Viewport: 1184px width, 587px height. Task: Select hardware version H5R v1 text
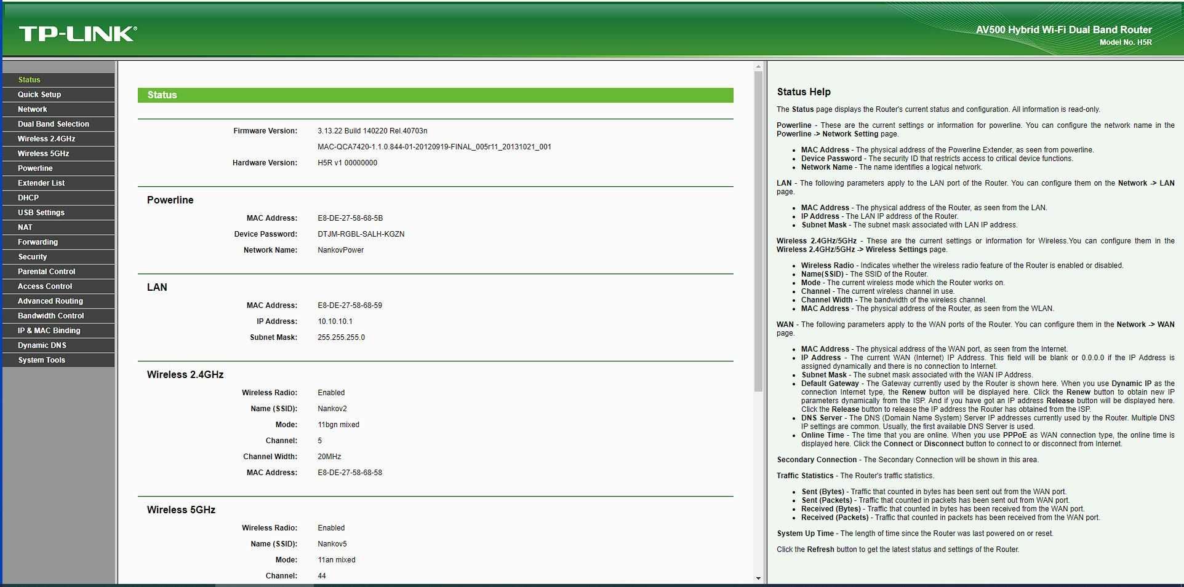pyautogui.click(x=347, y=163)
